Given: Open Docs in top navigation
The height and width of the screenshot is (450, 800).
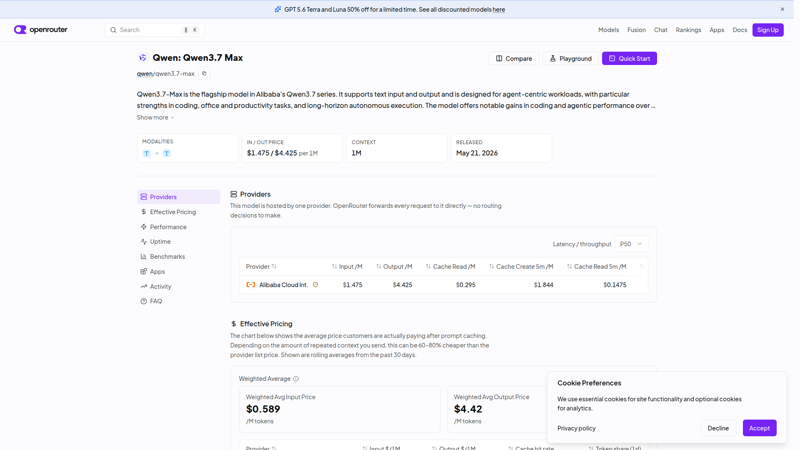Looking at the screenshot, I should click(740, 30).
